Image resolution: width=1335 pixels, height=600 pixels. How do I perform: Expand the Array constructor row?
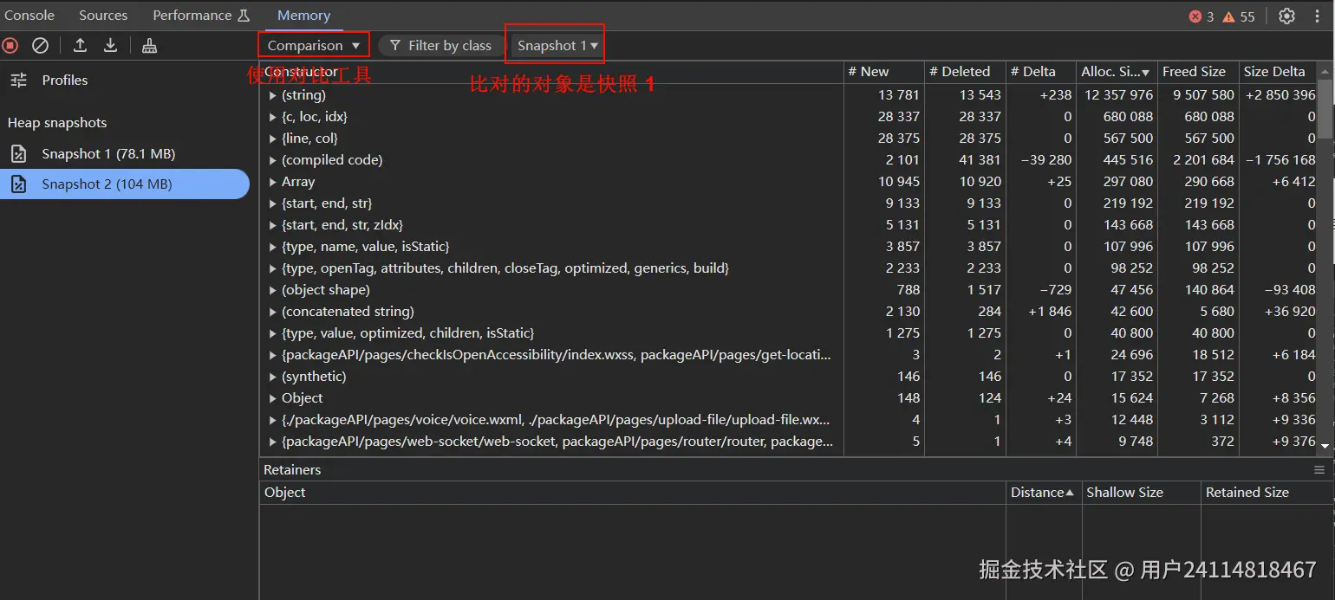point(273,182)
